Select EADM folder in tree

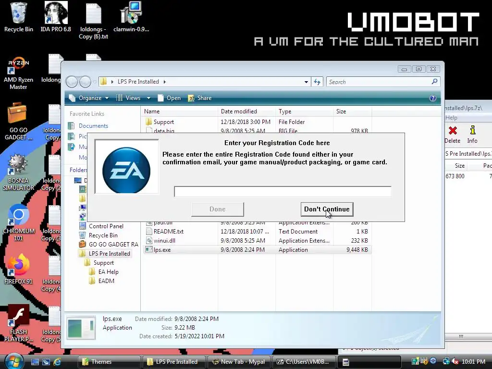(x=106, y=281)
